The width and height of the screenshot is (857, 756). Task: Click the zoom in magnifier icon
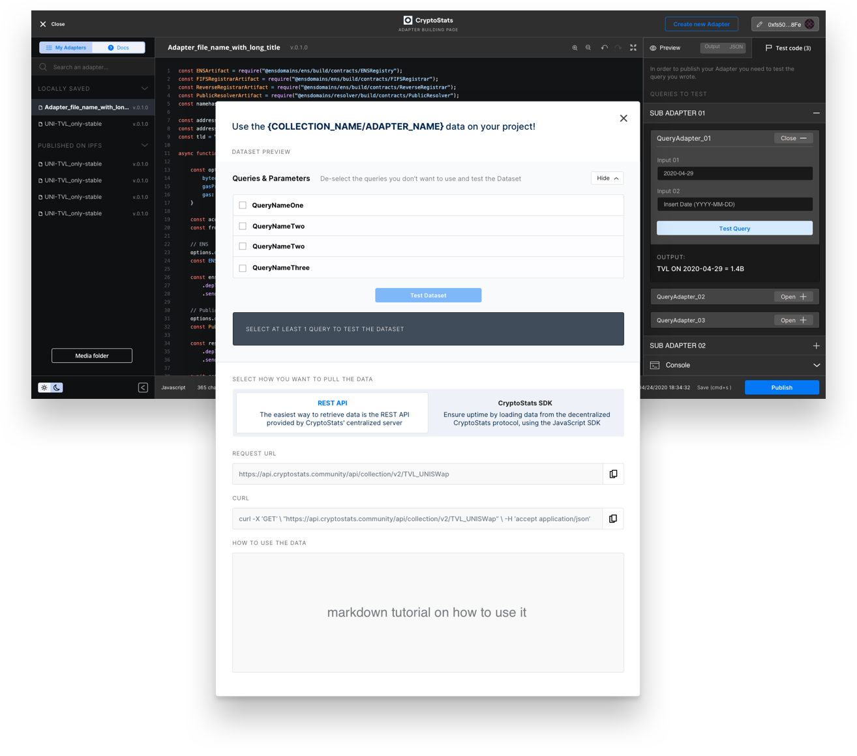575,48
